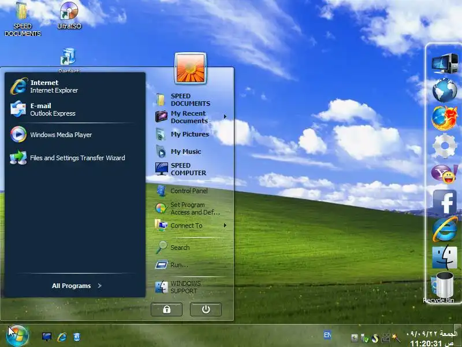Click the Finder face icon in dock

tap(445, 257)
